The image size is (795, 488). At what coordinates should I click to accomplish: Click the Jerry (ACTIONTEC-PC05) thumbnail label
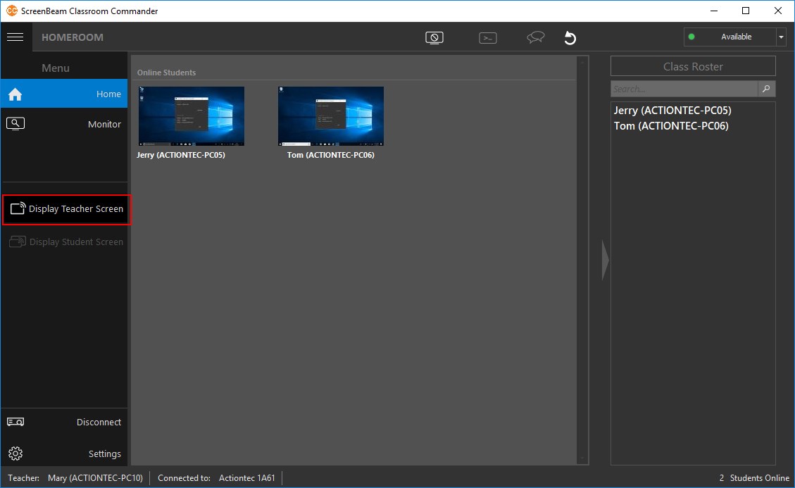(181, 155)
